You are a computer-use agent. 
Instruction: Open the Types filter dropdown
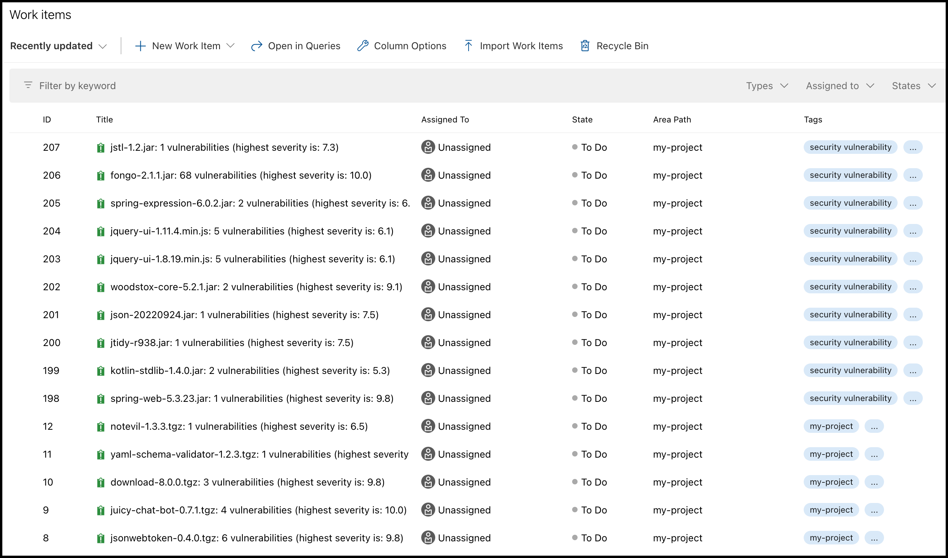(766, 85)
